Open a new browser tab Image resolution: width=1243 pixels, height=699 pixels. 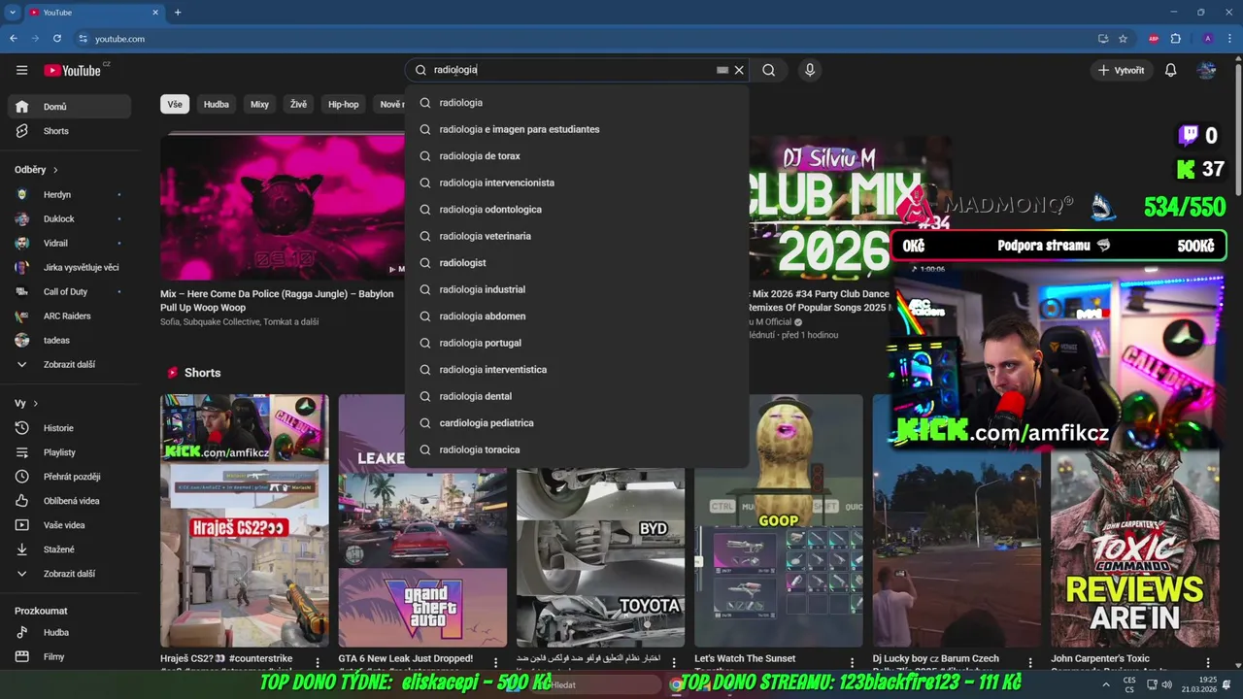point(178,13)
